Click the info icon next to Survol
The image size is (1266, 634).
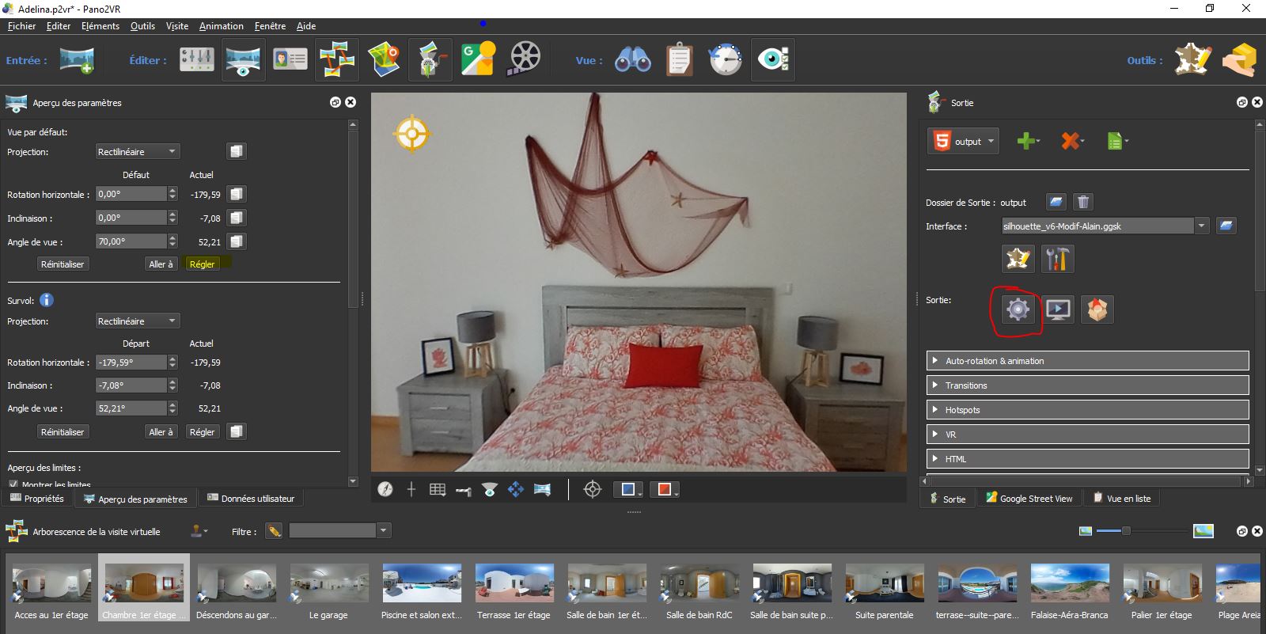[x=47, y=300]
